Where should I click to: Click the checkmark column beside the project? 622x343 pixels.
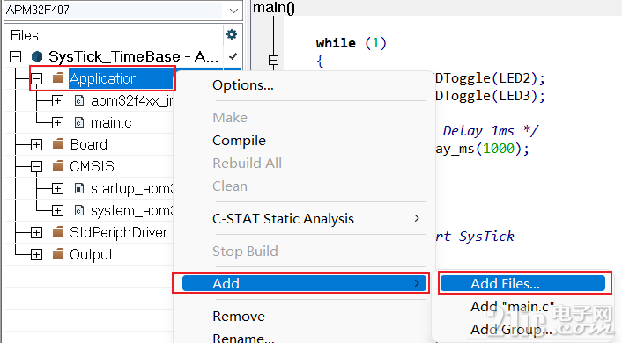coord(233,56)
